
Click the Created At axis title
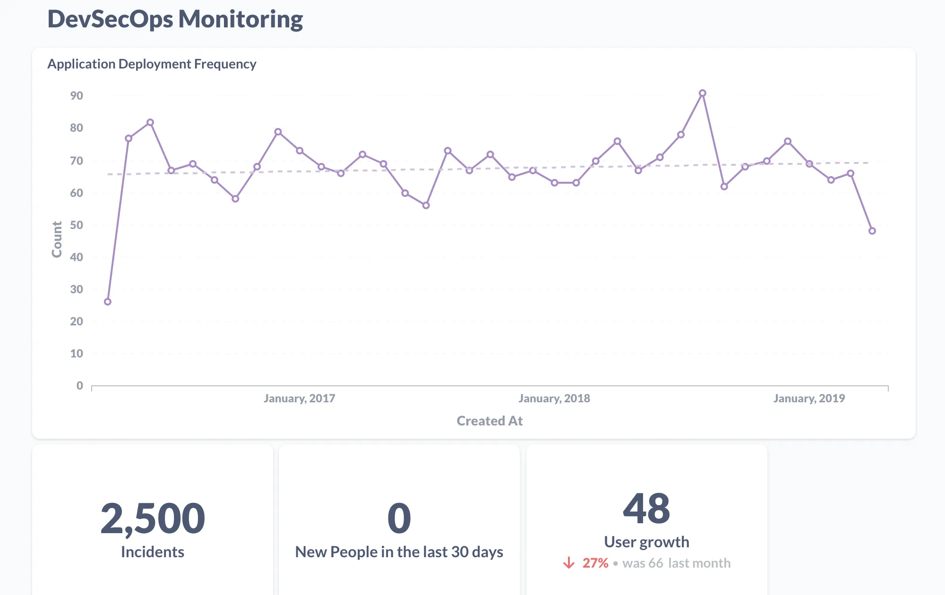coord(490,421)
